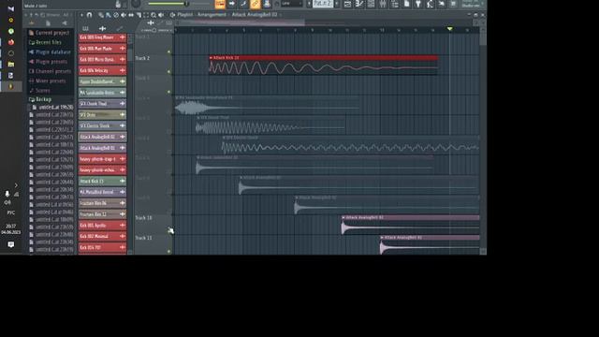Viewport: 599px width, 337px height.
Task: Open the document browser tab icon
Action: tap(48, 23)
